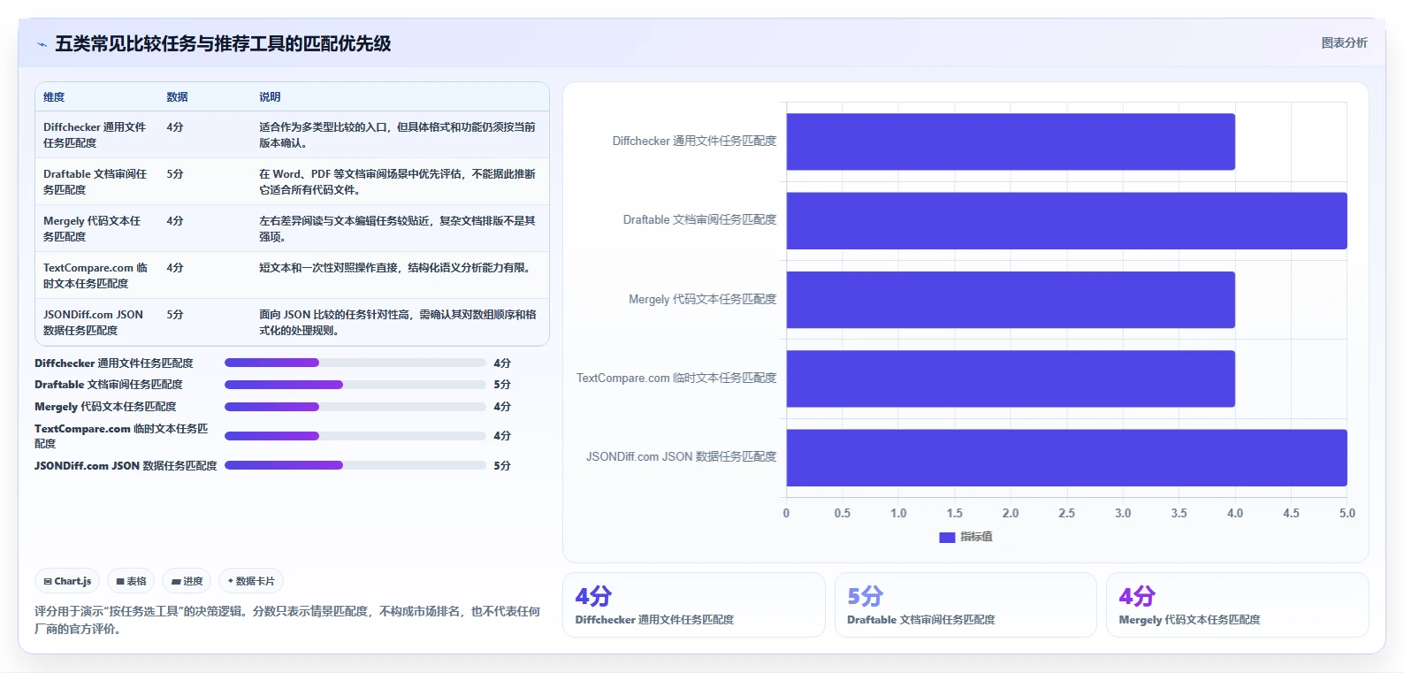The width and height of the screenshot is (1404, 673).
Task: Click the description starting 在 Word、PDF 等文档
Action: click(397, 182)
